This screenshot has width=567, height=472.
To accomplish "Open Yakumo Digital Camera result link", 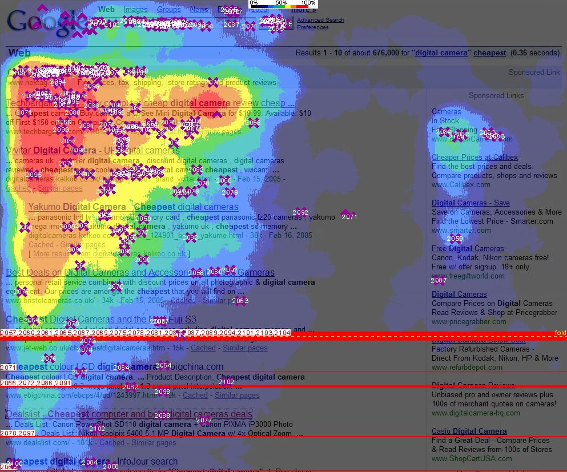I will (134, 207).
